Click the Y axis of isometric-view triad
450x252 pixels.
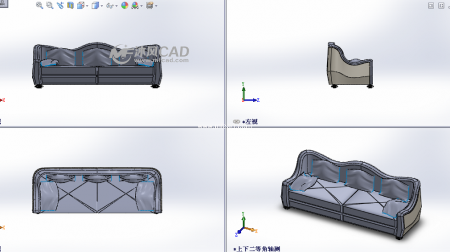pos(243,220)
